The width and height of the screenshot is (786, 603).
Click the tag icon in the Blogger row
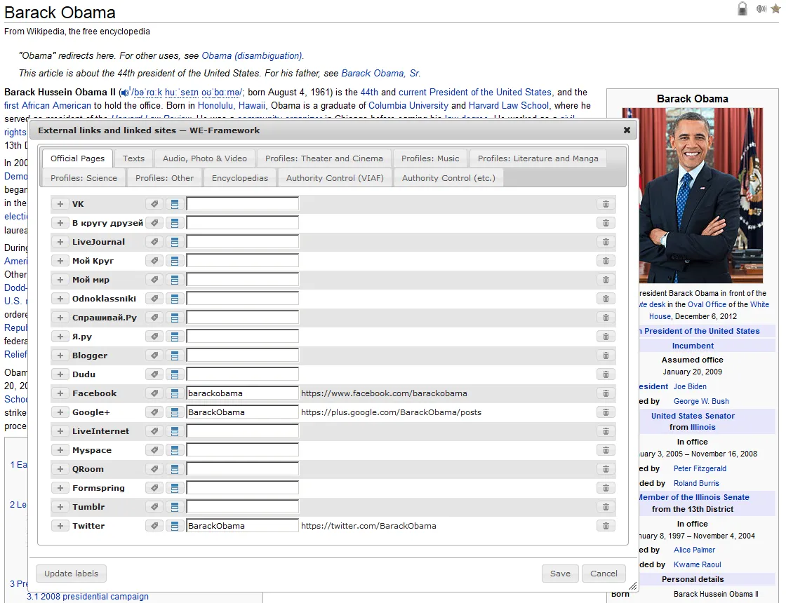point(154,355)
